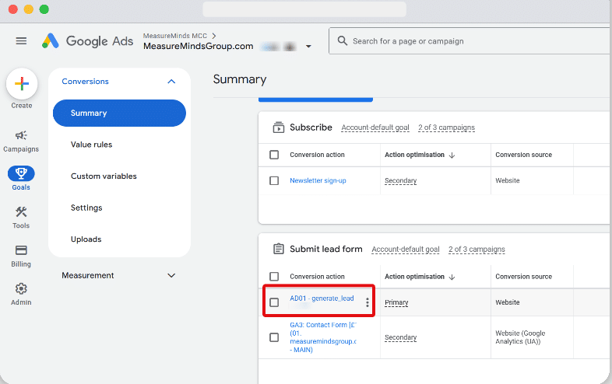Image resolution: width=612 pixels, height=384 pixels.
Task: Open Uploads
Action: [x=86, y=239]
